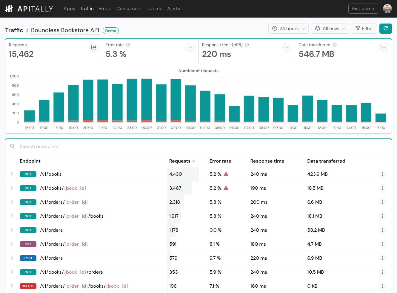Click the Exit demo button

[x=363, y=8]
